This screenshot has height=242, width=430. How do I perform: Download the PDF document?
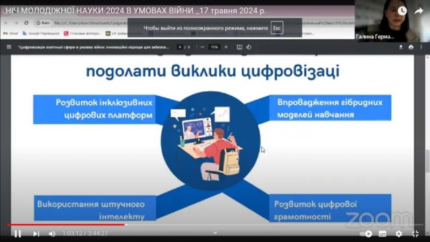click(x=401, y=47)
